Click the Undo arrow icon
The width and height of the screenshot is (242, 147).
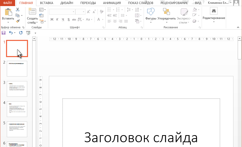tap(11, 33)
